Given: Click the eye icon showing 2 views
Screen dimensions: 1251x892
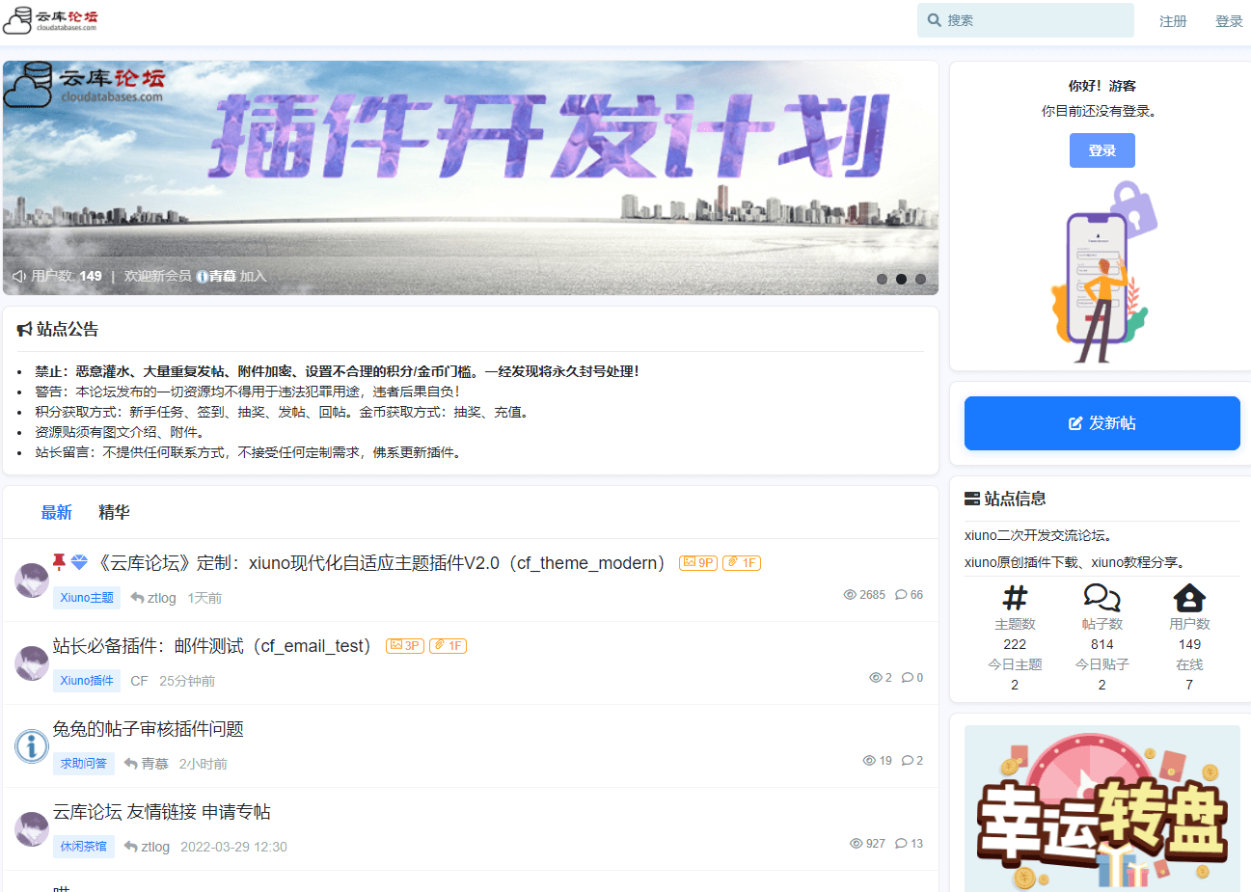Looking at the screenshot, I should click(x=876, y=678).
